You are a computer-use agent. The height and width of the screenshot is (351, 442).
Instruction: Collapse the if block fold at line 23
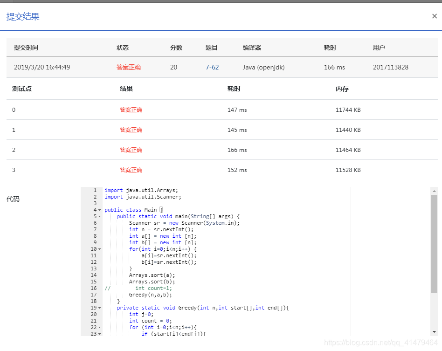point(99,334)
